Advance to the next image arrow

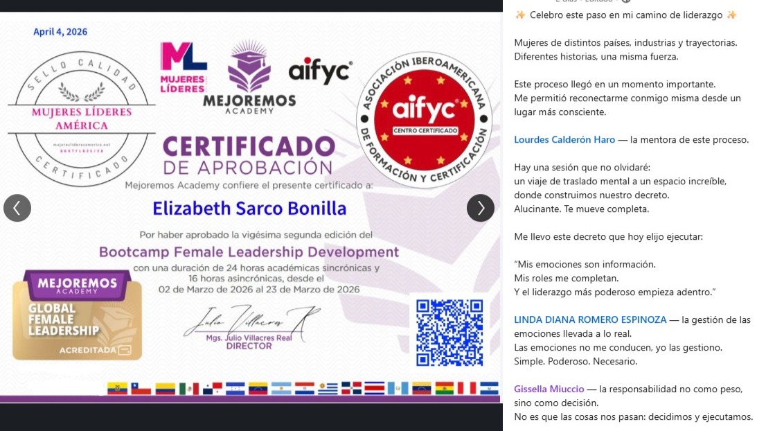480,208
